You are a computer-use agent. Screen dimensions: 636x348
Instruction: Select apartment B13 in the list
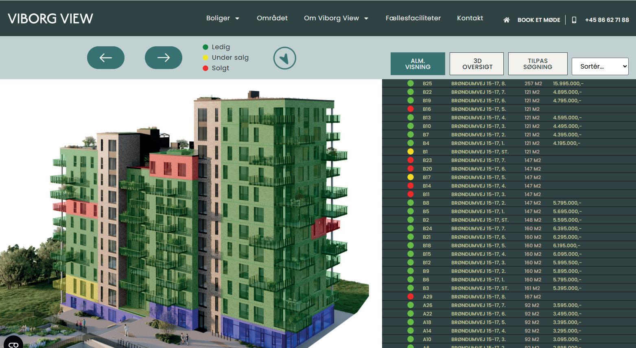tap(509, 117)
